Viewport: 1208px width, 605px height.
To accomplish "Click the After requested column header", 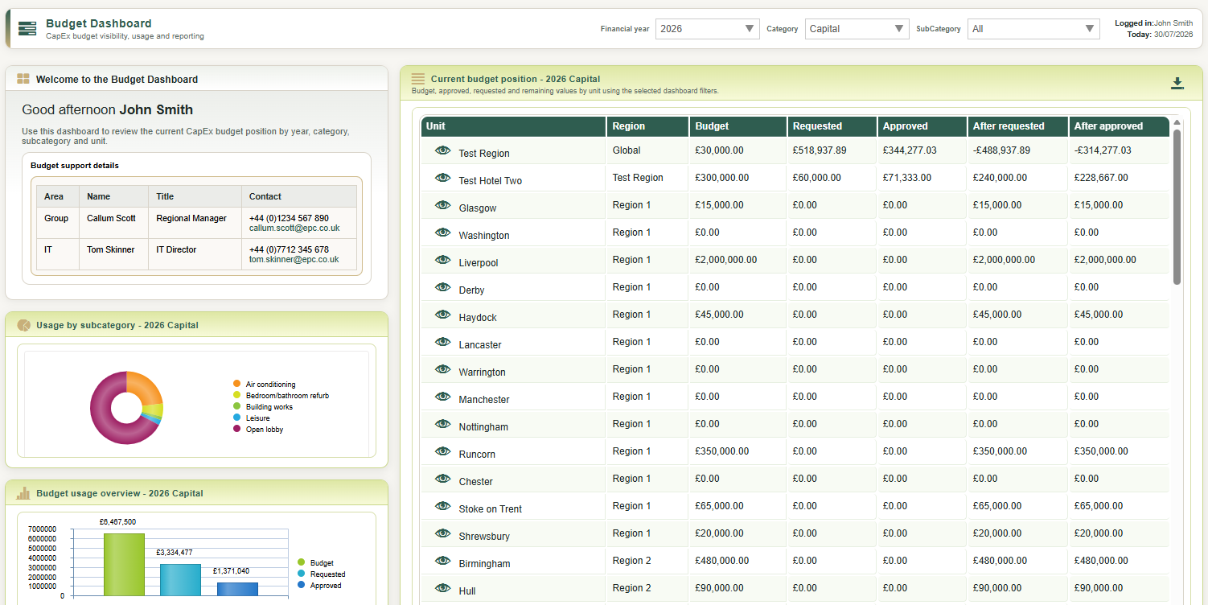I will click(x=1018, y=126).
